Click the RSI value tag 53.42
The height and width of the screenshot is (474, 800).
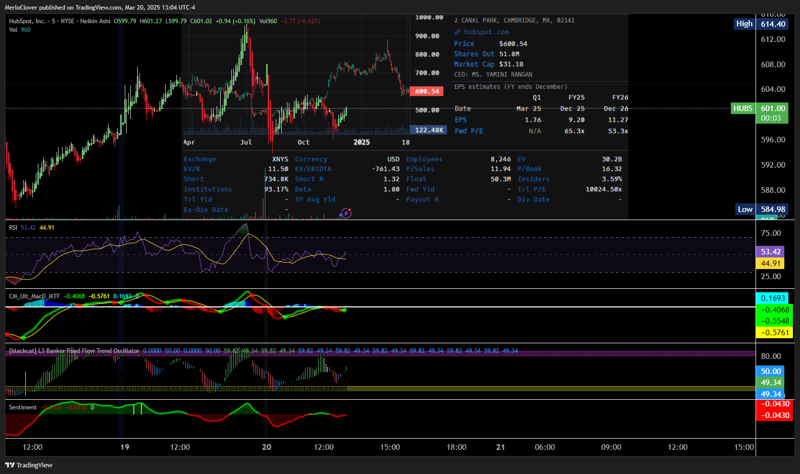(x=771, y=252)
